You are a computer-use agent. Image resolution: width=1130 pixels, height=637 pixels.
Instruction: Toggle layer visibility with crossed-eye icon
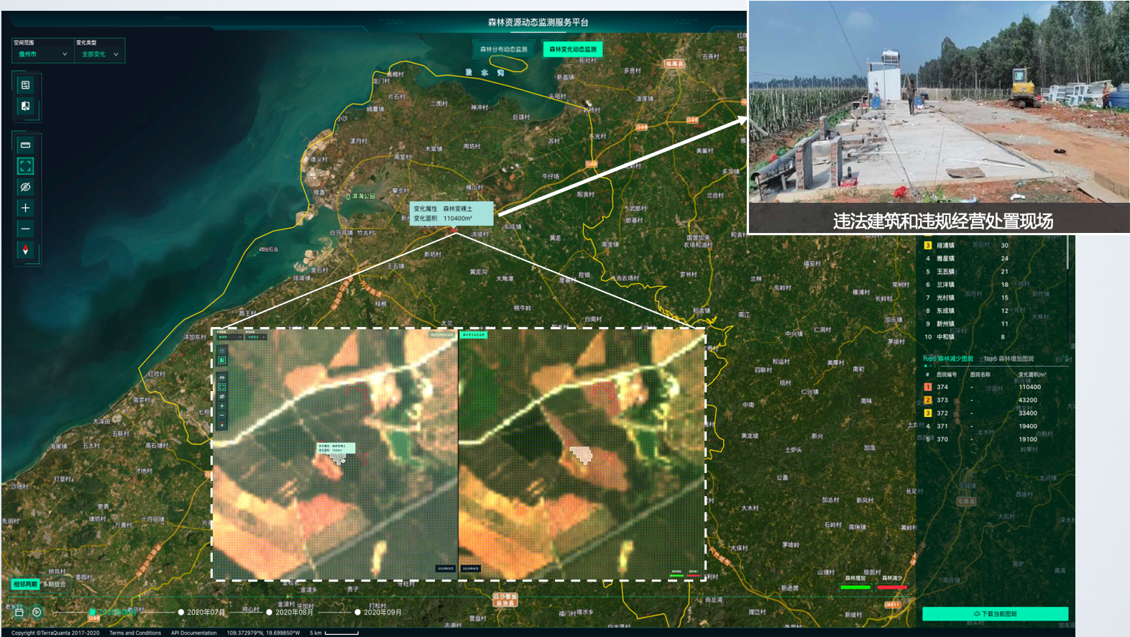(25, 187)
